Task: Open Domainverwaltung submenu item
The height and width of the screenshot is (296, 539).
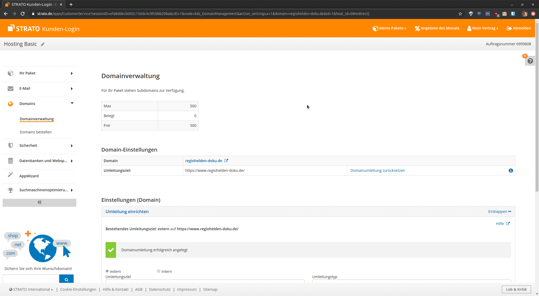Action: pos(37,119)
